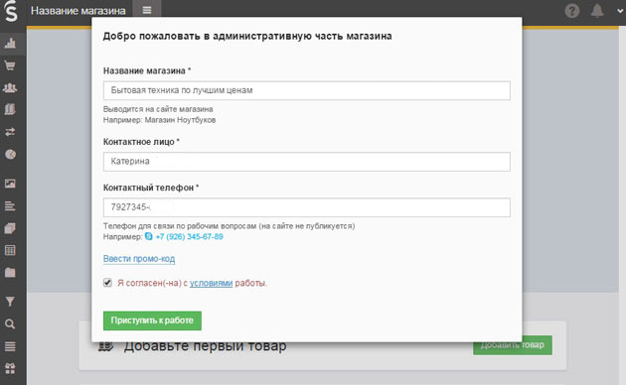Expand the account dropdown arrow in header
The height and width of the screenshot is (385, 626).
(x=620, y=11)
